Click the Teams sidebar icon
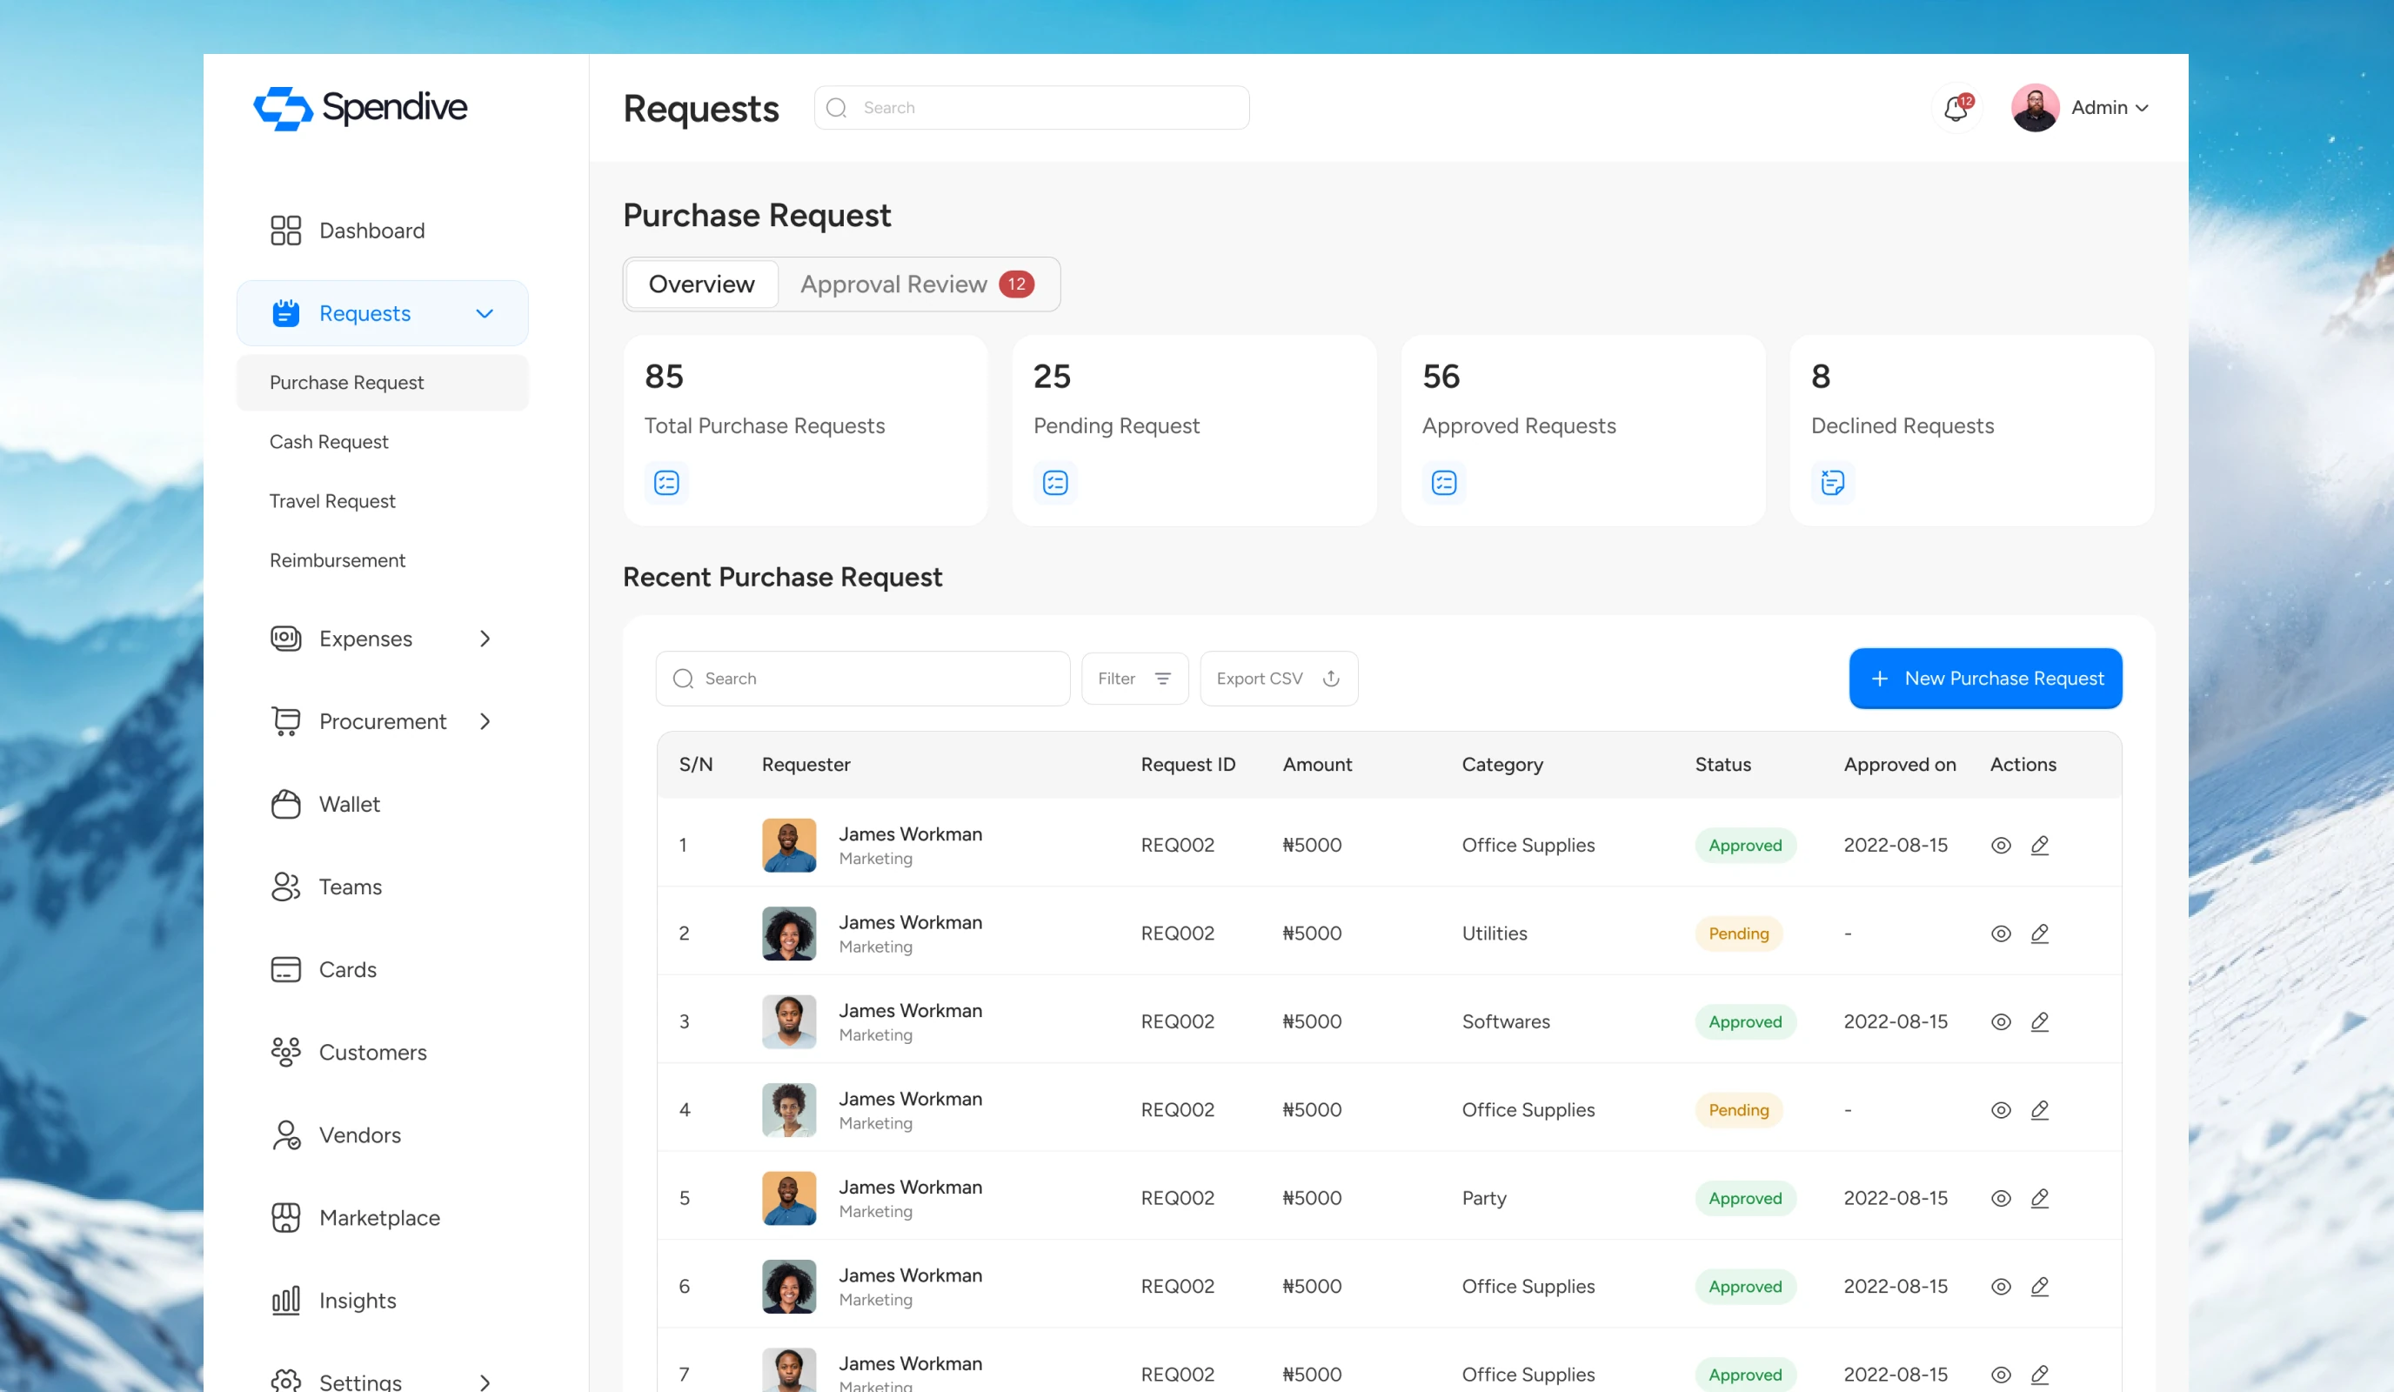This screenshot has width=2394, height=1392. point(286,887)
